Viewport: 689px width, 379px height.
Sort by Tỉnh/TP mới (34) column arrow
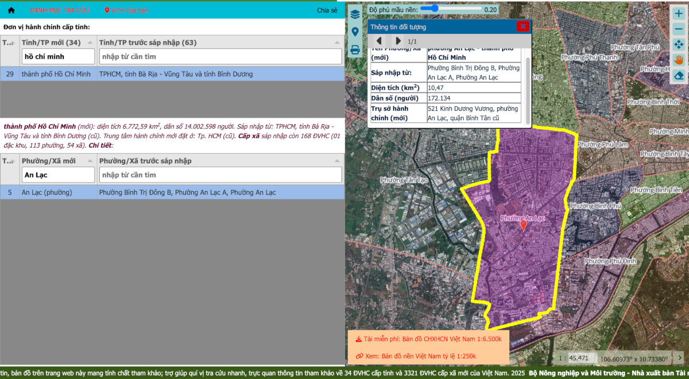pos(90,42)
